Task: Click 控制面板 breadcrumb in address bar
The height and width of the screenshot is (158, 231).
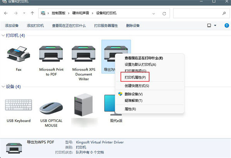Action: [x=59, y=13]
